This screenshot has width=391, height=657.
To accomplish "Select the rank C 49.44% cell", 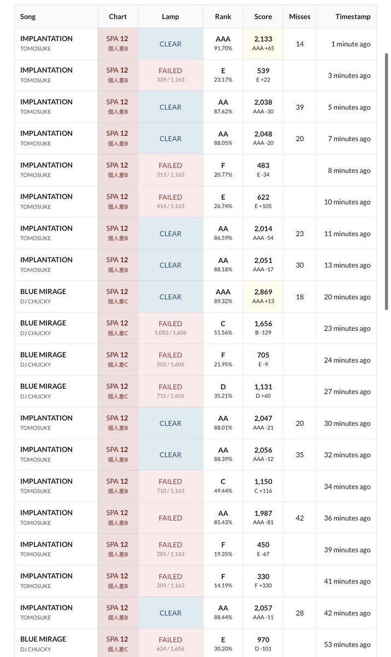I will 223,486.
